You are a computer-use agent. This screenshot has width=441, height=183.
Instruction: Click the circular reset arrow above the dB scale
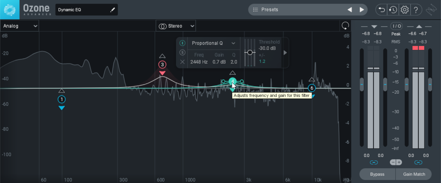point(345,26)
